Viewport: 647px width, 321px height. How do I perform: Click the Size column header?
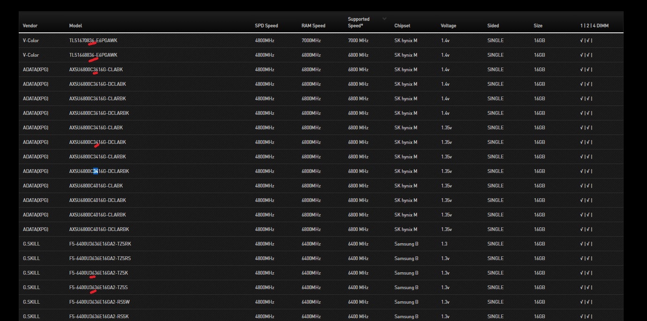click(538, 26)
